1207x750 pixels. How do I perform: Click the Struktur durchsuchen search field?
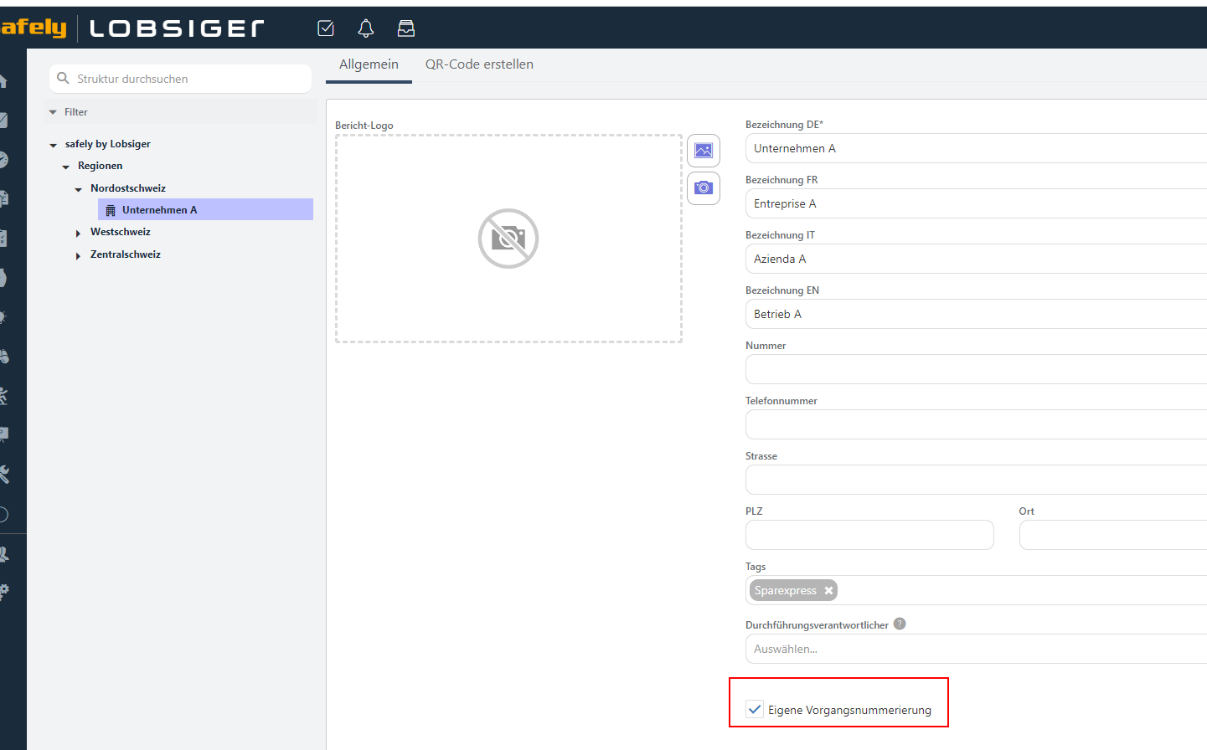click(188, 79)
